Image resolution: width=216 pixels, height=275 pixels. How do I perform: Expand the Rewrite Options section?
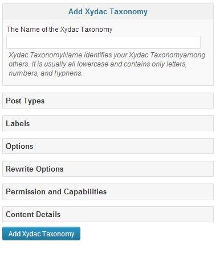coord(108,169)
